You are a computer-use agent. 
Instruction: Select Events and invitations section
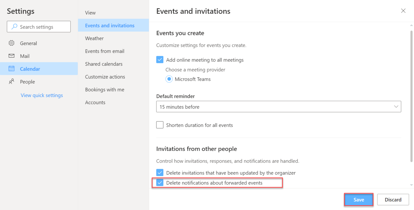pyautogui.click(x=113, y=25)
